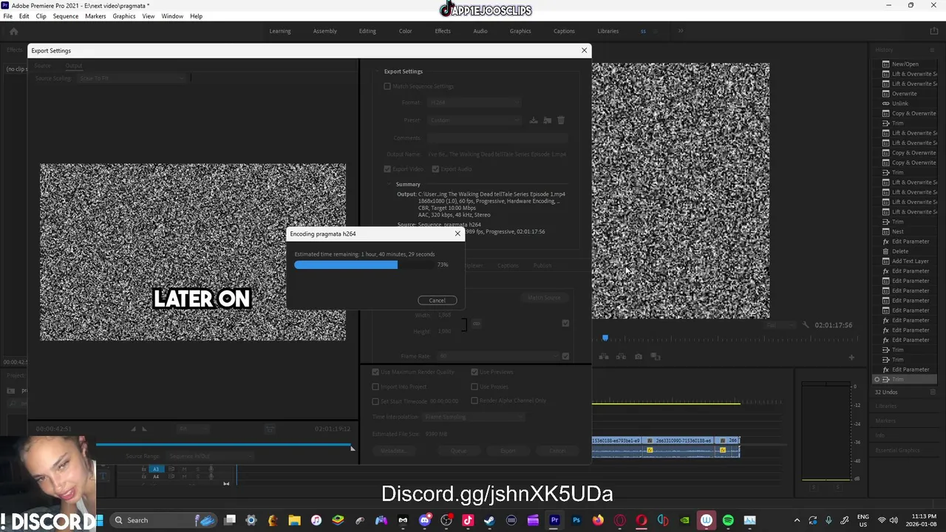
Task: Click the Metadata button
Action: tap(392, 451)
